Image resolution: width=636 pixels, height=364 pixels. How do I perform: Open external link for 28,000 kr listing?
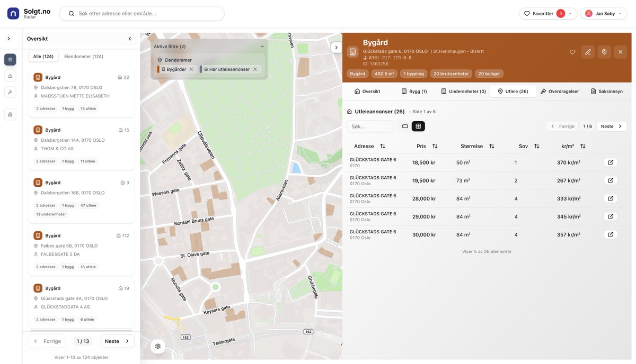click(611, 198)
